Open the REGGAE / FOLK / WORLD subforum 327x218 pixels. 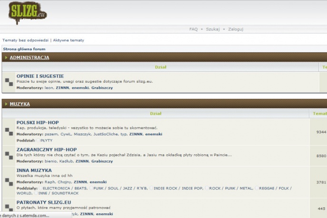pos(274,188)
